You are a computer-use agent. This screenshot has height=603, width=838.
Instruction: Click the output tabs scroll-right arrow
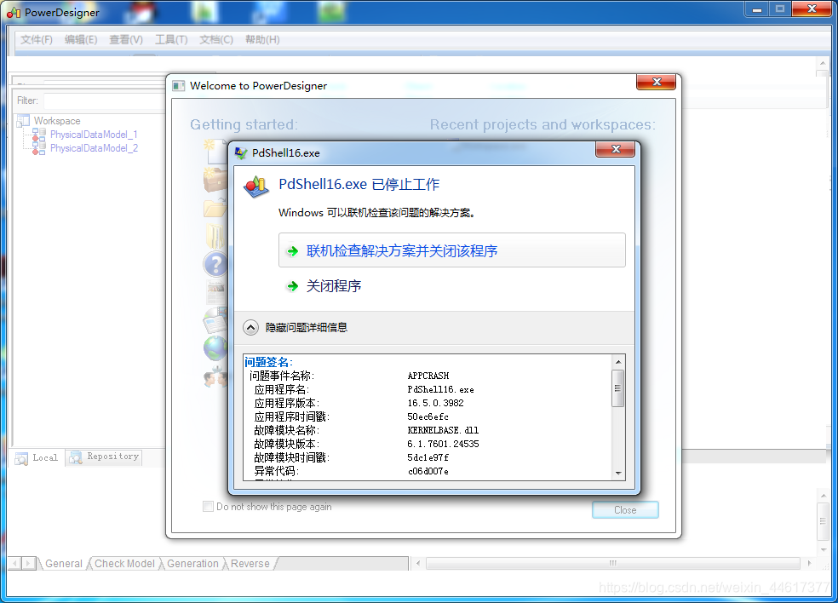coord(29,563)
